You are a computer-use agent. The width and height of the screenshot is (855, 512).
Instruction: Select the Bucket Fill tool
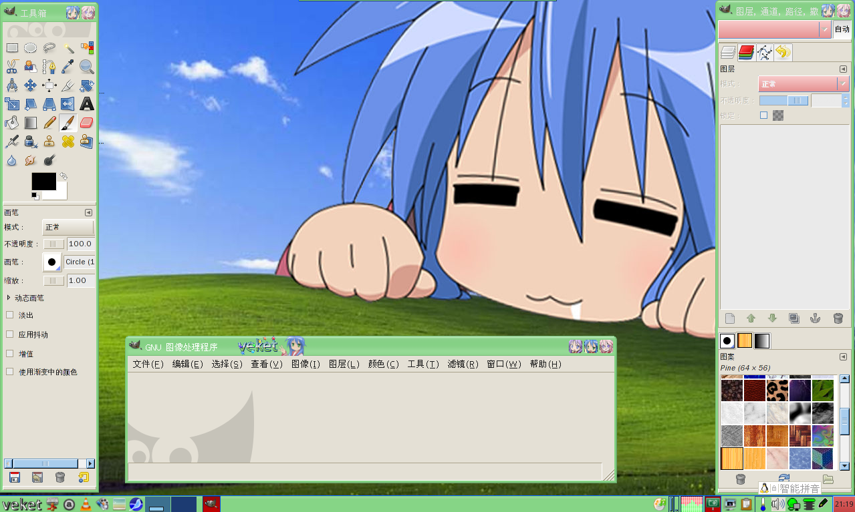click(11, 122)
